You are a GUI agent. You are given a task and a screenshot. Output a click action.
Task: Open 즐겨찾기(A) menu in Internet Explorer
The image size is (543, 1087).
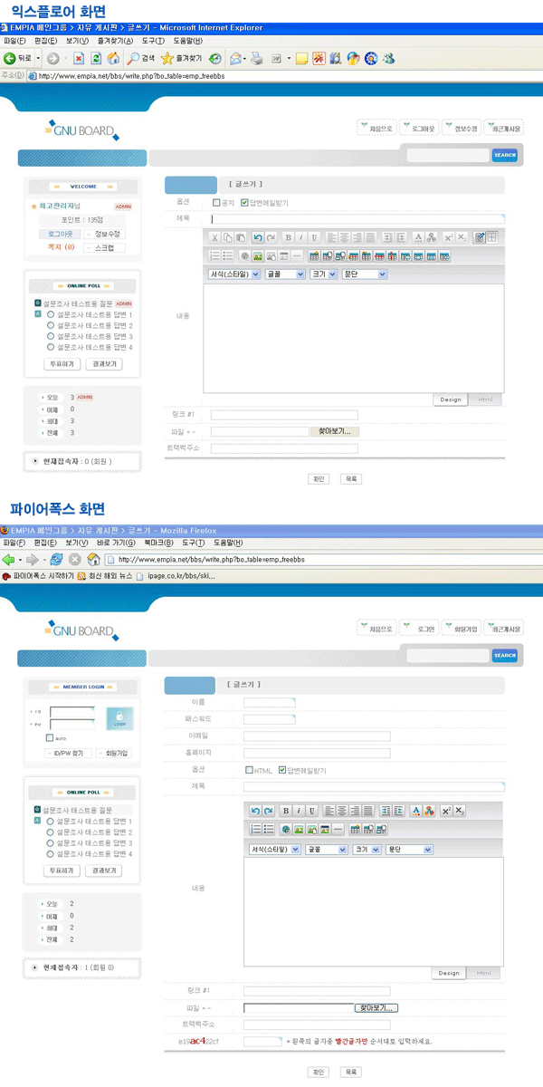pyautogui.click(x=115, y=41)
